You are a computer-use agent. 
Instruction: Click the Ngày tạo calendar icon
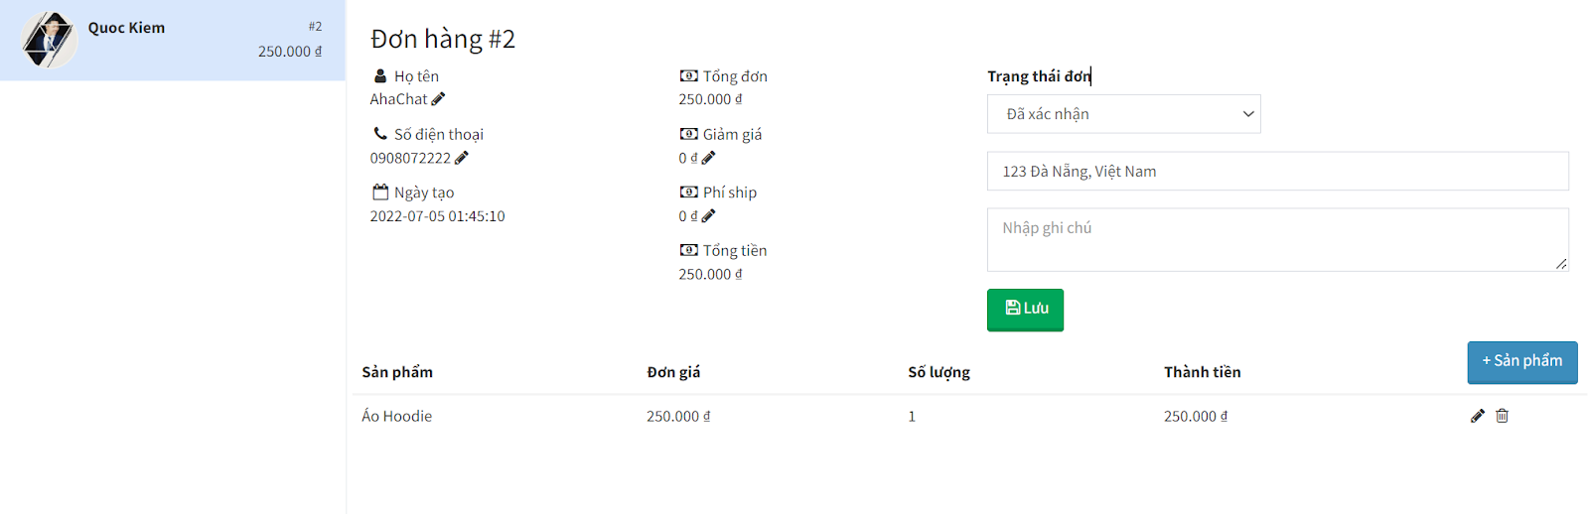point(380,192)
